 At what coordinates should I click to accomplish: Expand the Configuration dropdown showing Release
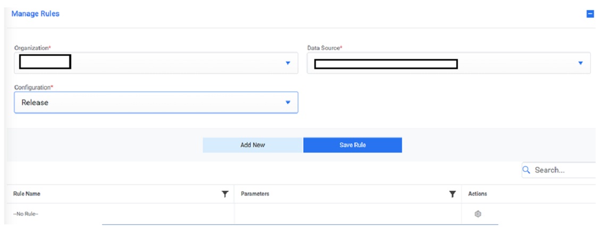(288, 103)
